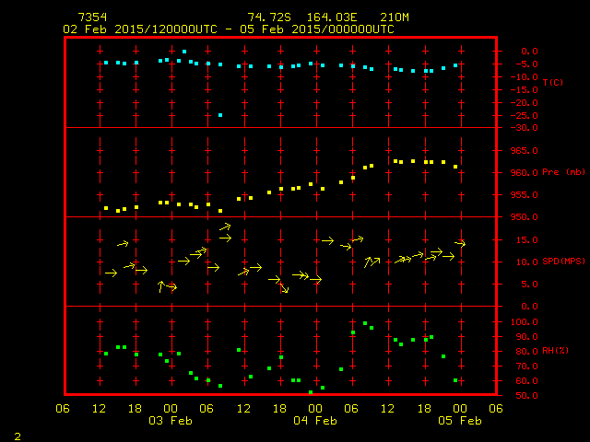
Task: Select the RH(%) humidity axis label
Action: [x=555, y=351]
